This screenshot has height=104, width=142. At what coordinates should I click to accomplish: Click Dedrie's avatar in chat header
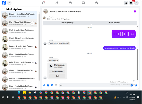[46, 11]
